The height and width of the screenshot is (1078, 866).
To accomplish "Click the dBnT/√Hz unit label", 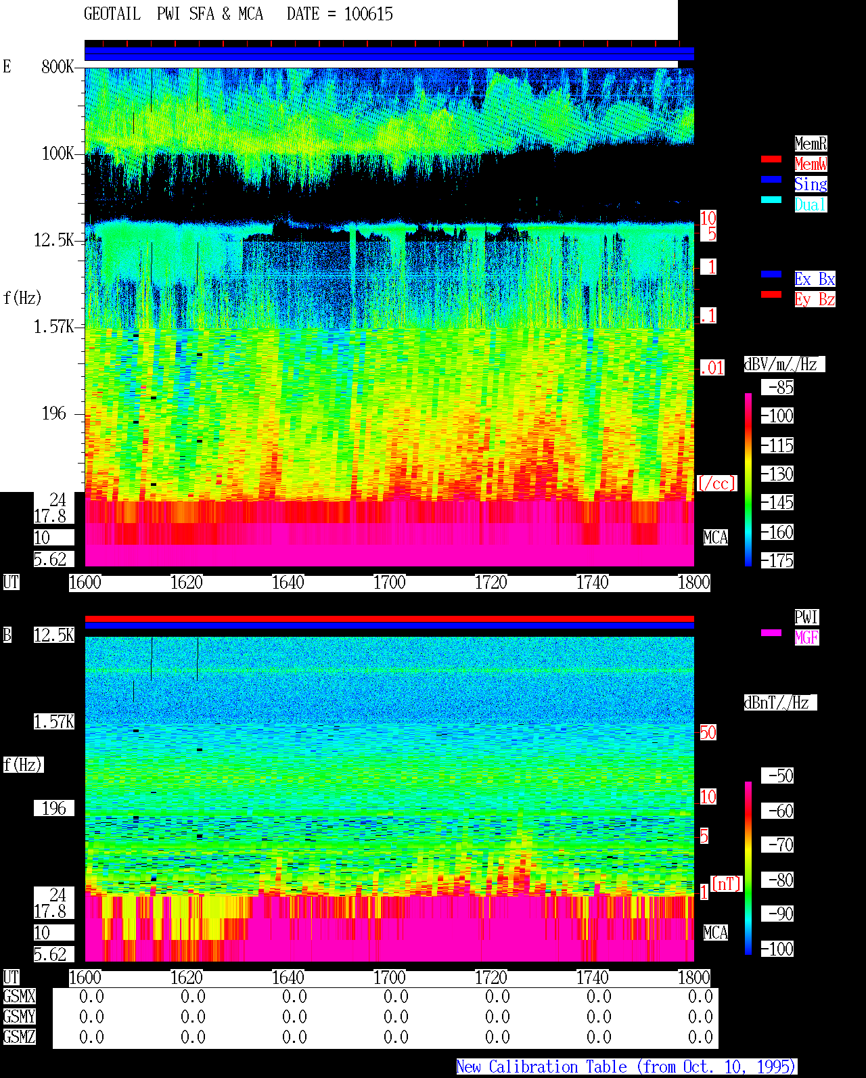I will [x=780, y=702].
